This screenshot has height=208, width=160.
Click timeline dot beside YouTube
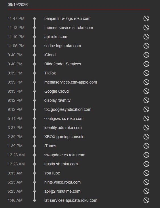[x=34, y=173]
